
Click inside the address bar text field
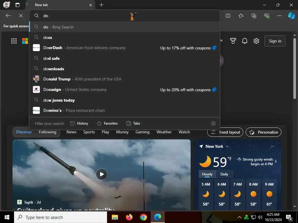click(125, 16)
